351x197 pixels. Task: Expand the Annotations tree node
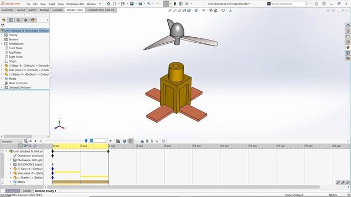pos(2,44)
